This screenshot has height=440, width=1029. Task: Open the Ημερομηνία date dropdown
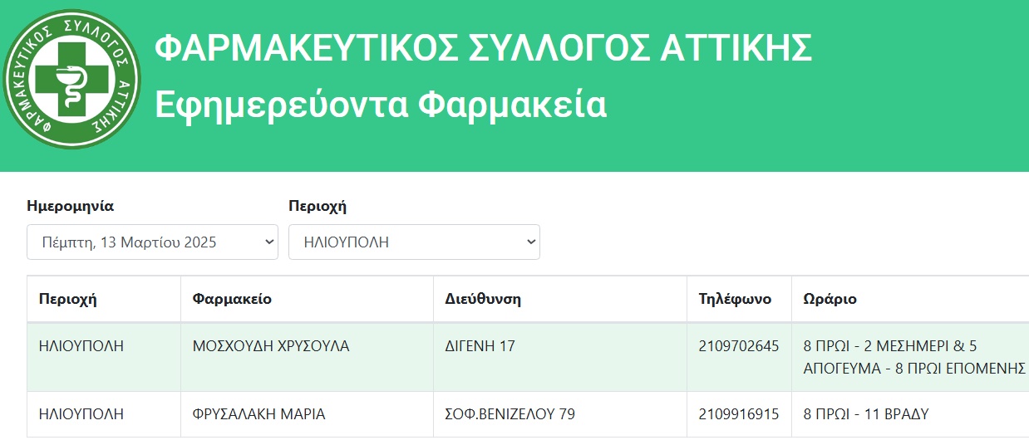152,242
